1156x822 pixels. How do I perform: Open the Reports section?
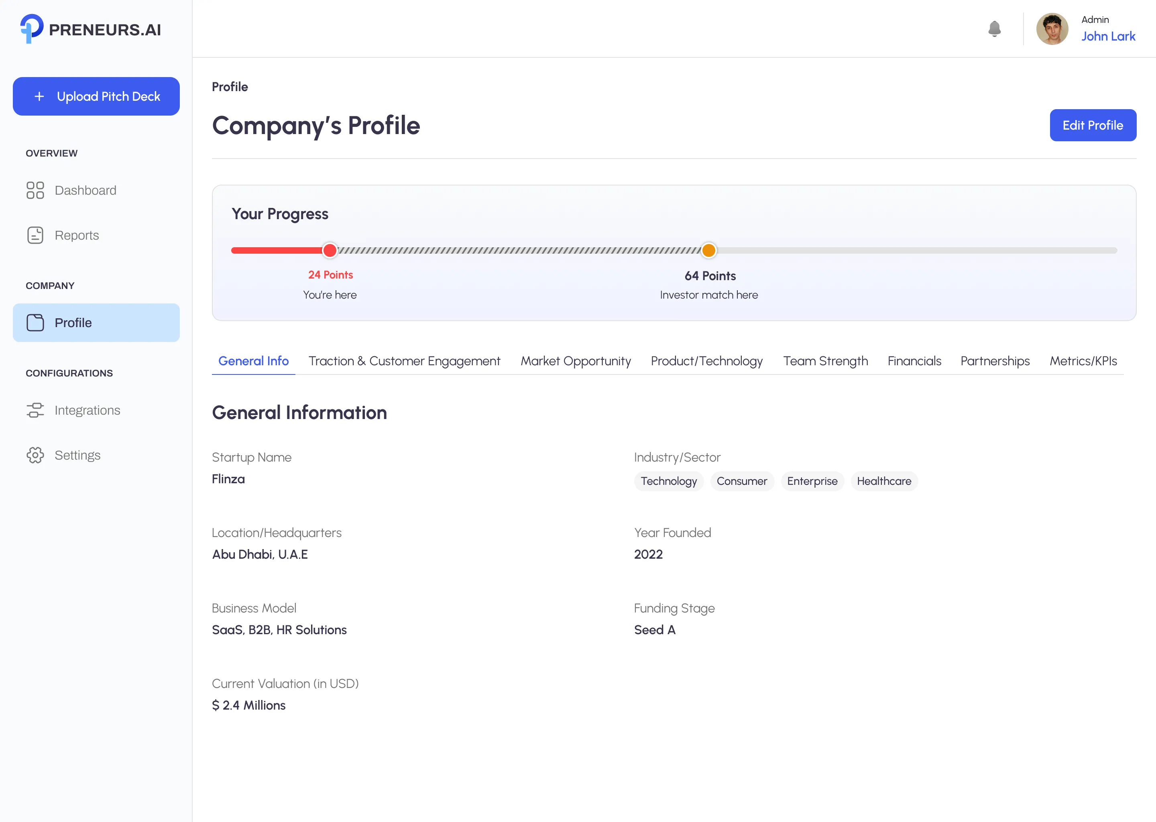(76, 235)
